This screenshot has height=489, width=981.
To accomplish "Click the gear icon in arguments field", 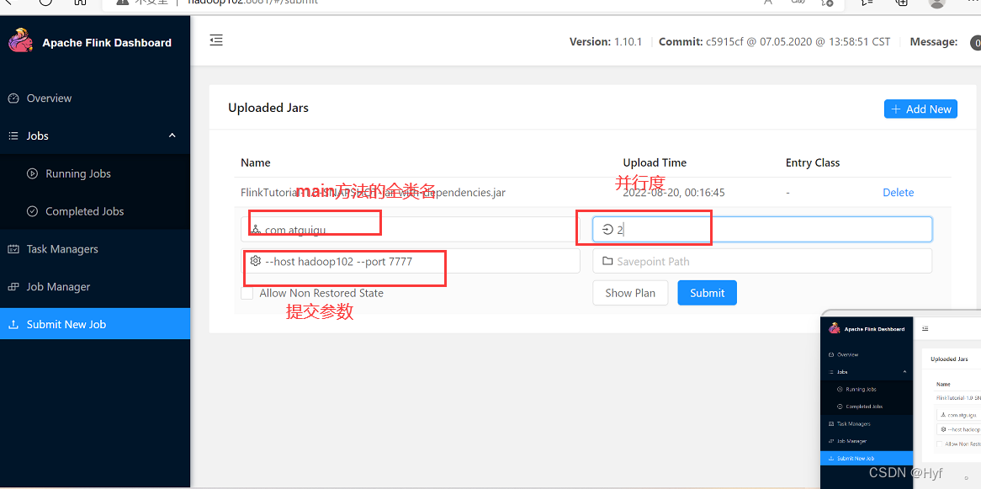I will tap(255, 260).
